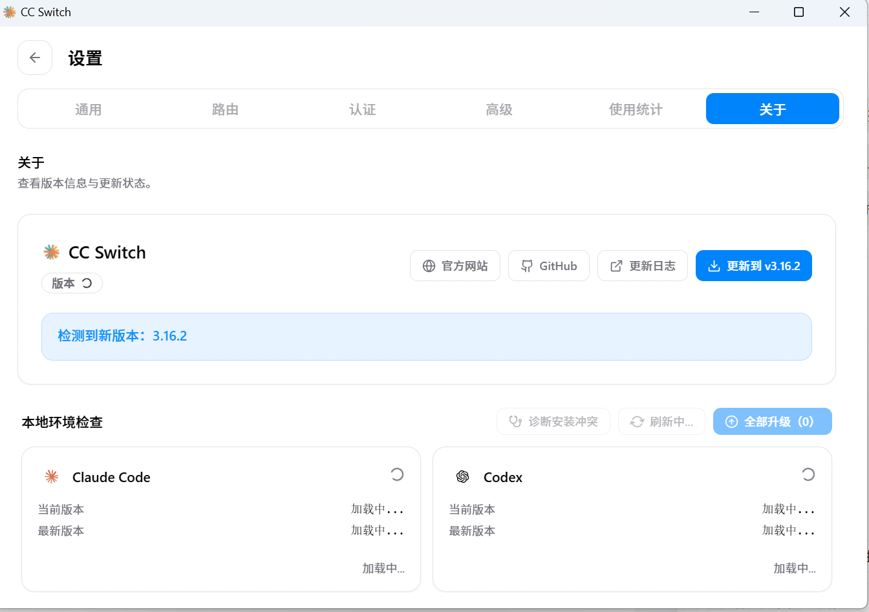Image resolution: width=869 pixels, height=612 pixels.
Task: Click the Codex card title
Action: click(503, 477)
